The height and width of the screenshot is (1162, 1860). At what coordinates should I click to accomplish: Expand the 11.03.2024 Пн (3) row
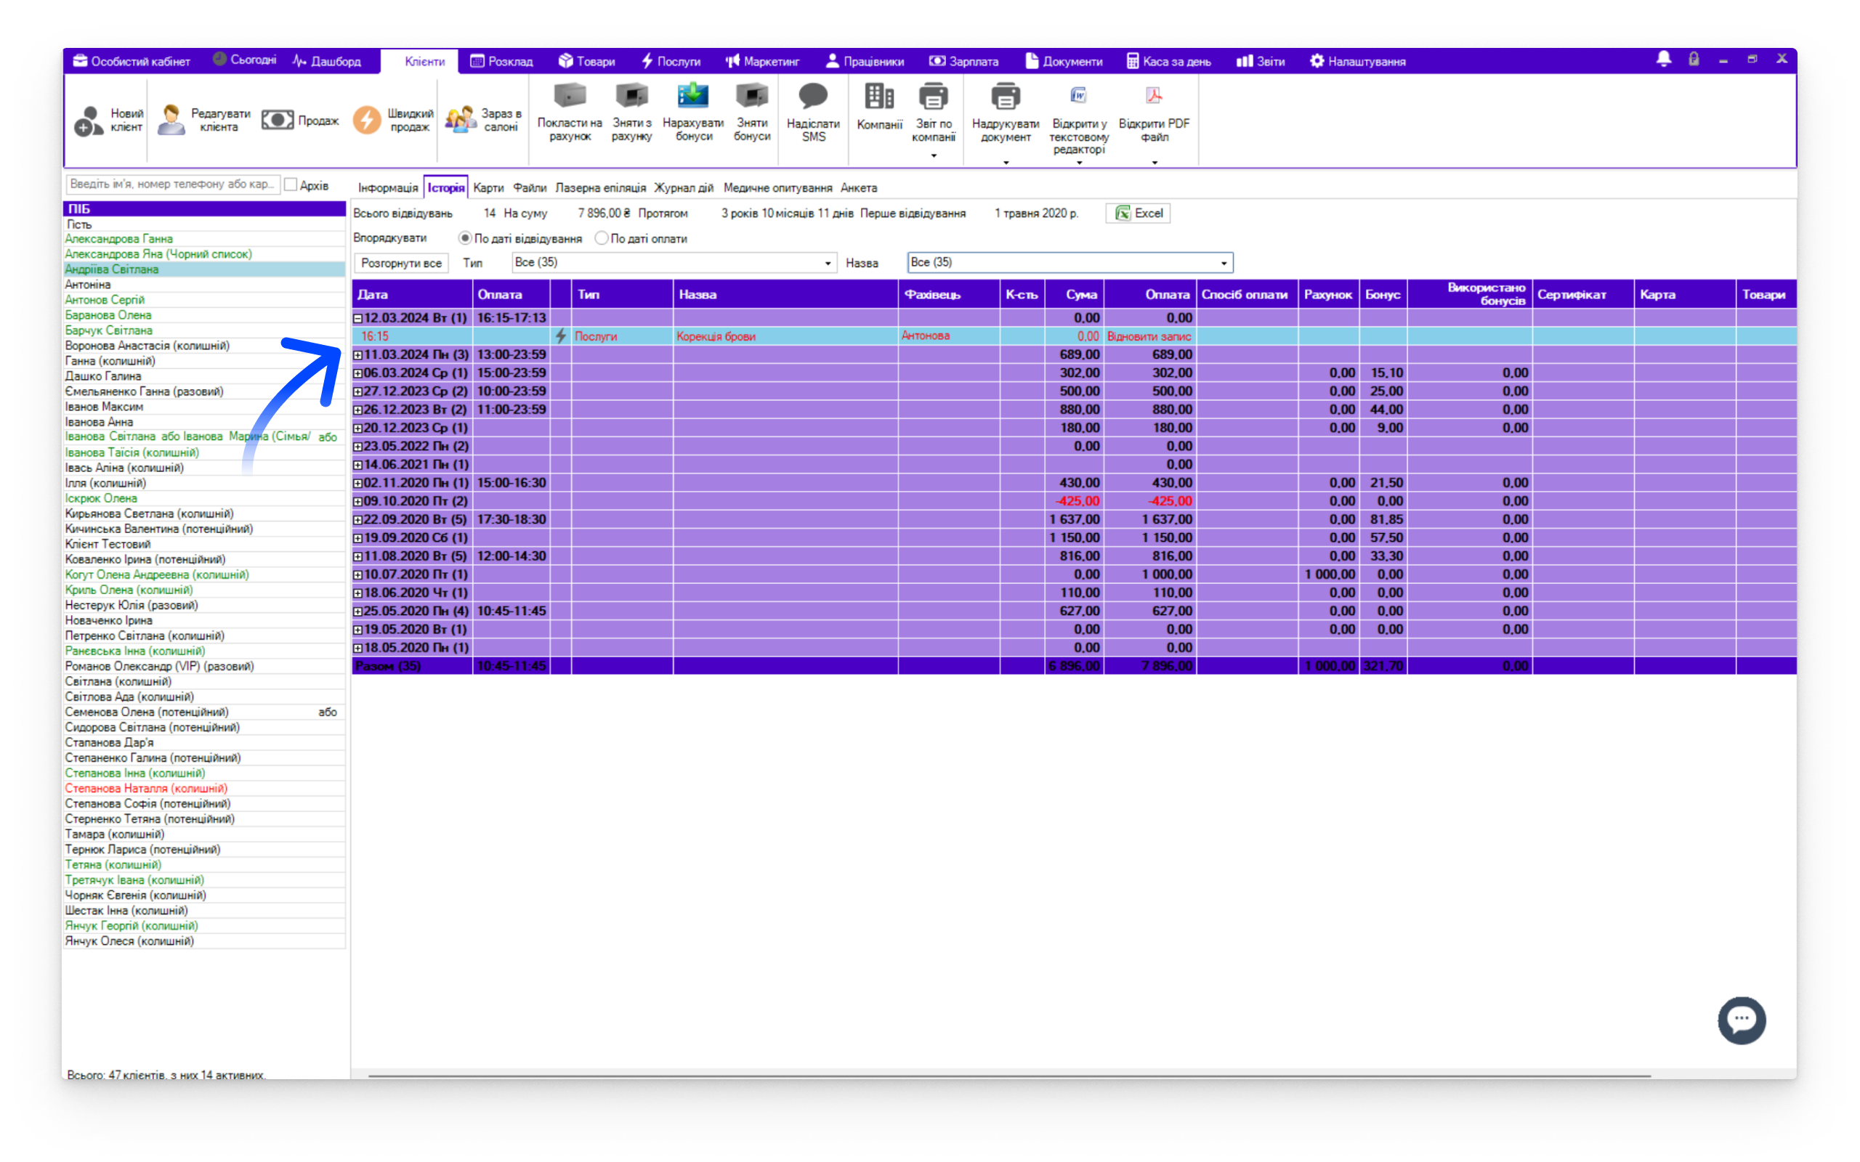coord(357,355)
